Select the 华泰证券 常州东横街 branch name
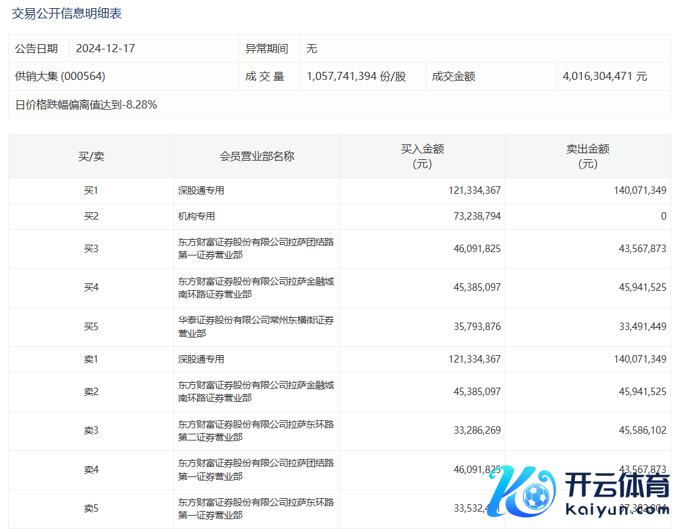The width and height of the screenshot is (680, 532). tap(255, 327)
